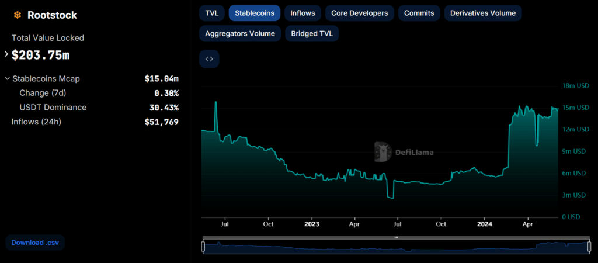
Task: Enable the Inflows chart series
Action: click(303, 13)
